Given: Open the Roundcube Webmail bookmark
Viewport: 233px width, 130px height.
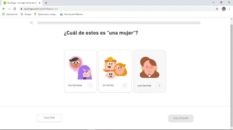Looking at the screenshot, I should tap(72, 14).
